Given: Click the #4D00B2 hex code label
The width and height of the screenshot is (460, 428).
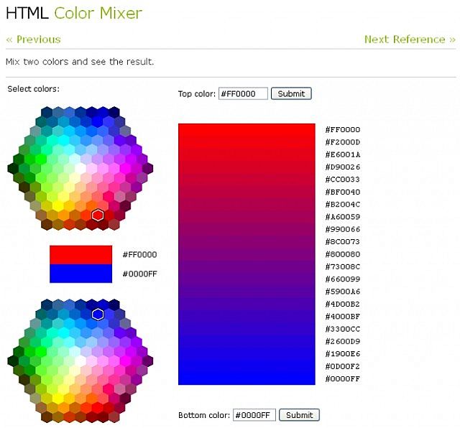Looking at the screenshot, I should pyautogui.click(x=343, y=304).
